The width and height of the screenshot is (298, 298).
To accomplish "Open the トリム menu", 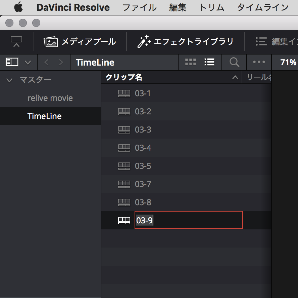I will 212,8.
